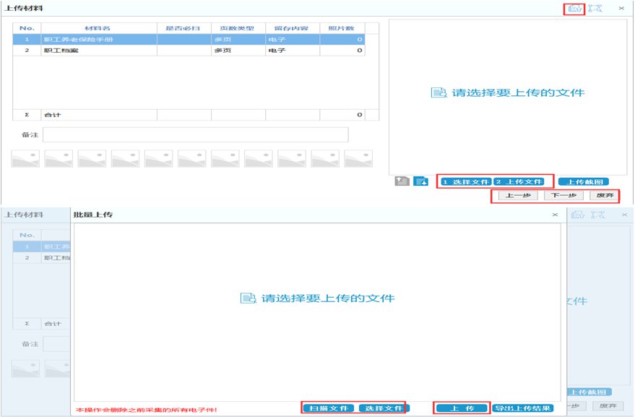Click the 上 传 button in 批量上传 dialog
The width and height of the screenshot is (635, 417).
point(462,408)
